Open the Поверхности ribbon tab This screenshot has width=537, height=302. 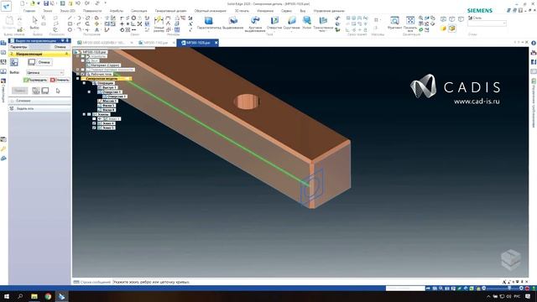92,11
